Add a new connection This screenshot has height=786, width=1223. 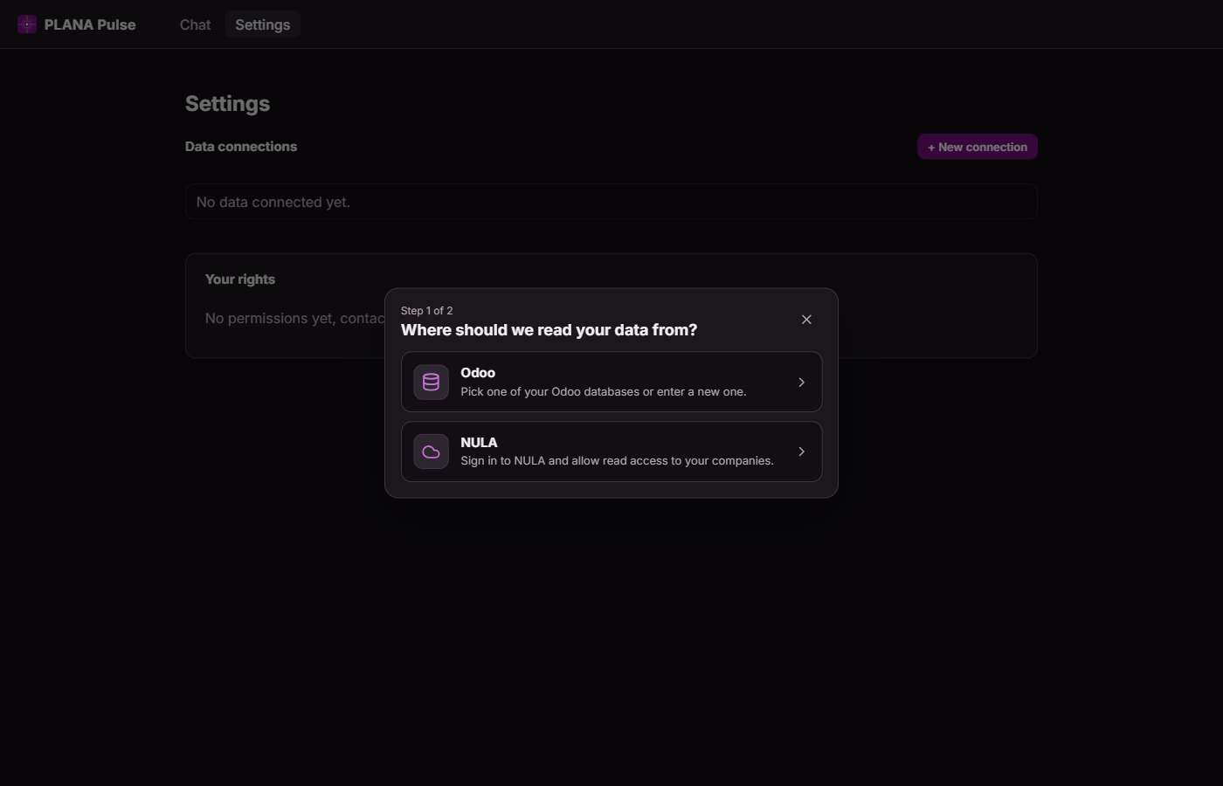tap(978, 147)
